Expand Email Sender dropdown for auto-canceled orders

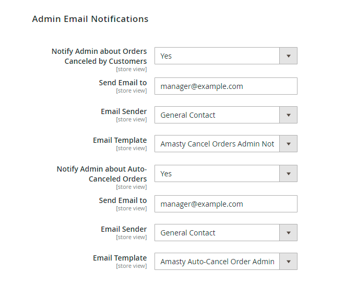point(225,233)
